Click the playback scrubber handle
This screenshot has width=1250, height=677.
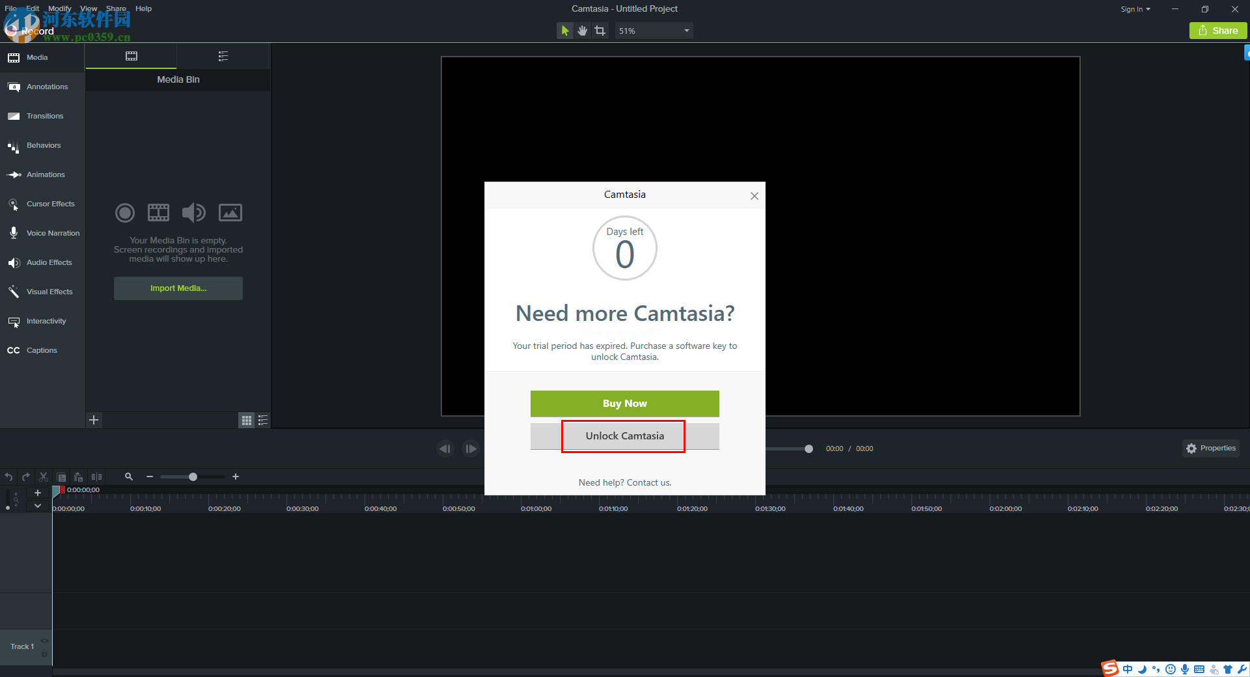809,449
